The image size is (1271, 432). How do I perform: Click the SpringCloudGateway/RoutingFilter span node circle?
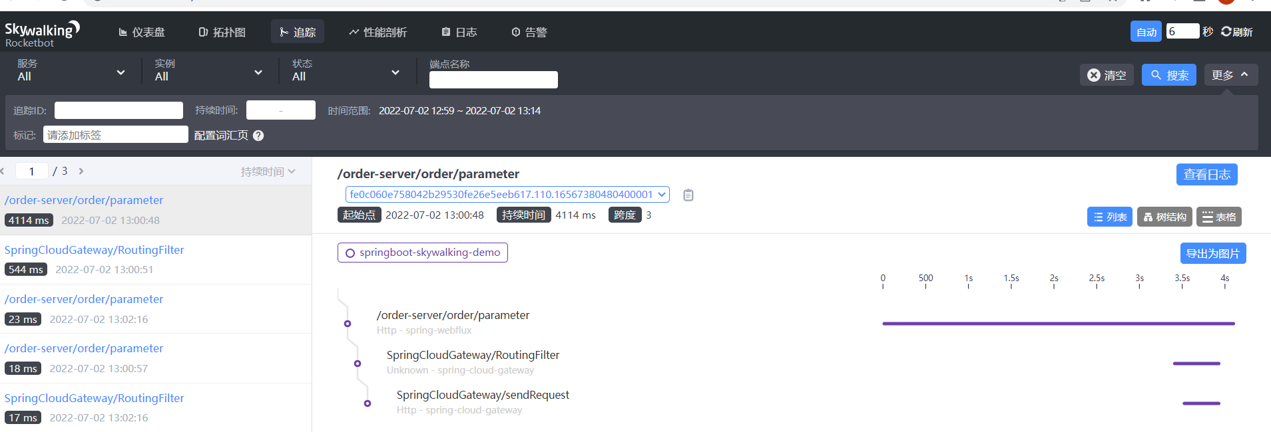[358, 364]
